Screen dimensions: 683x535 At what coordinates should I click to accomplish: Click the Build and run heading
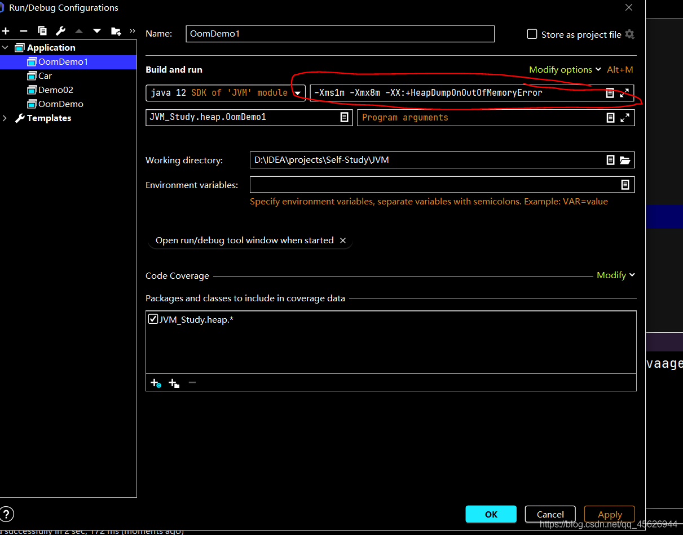(x=174, y=70)
